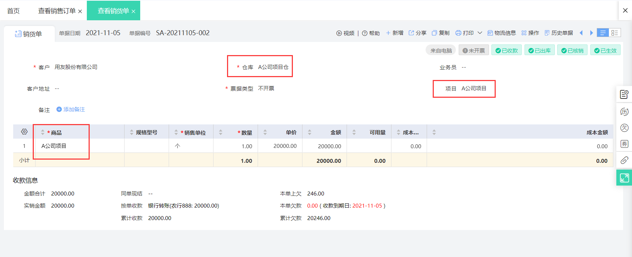Switch to the list layout view toggle
The width and height of the screenshot is (632, 257).
coord(603,33)
